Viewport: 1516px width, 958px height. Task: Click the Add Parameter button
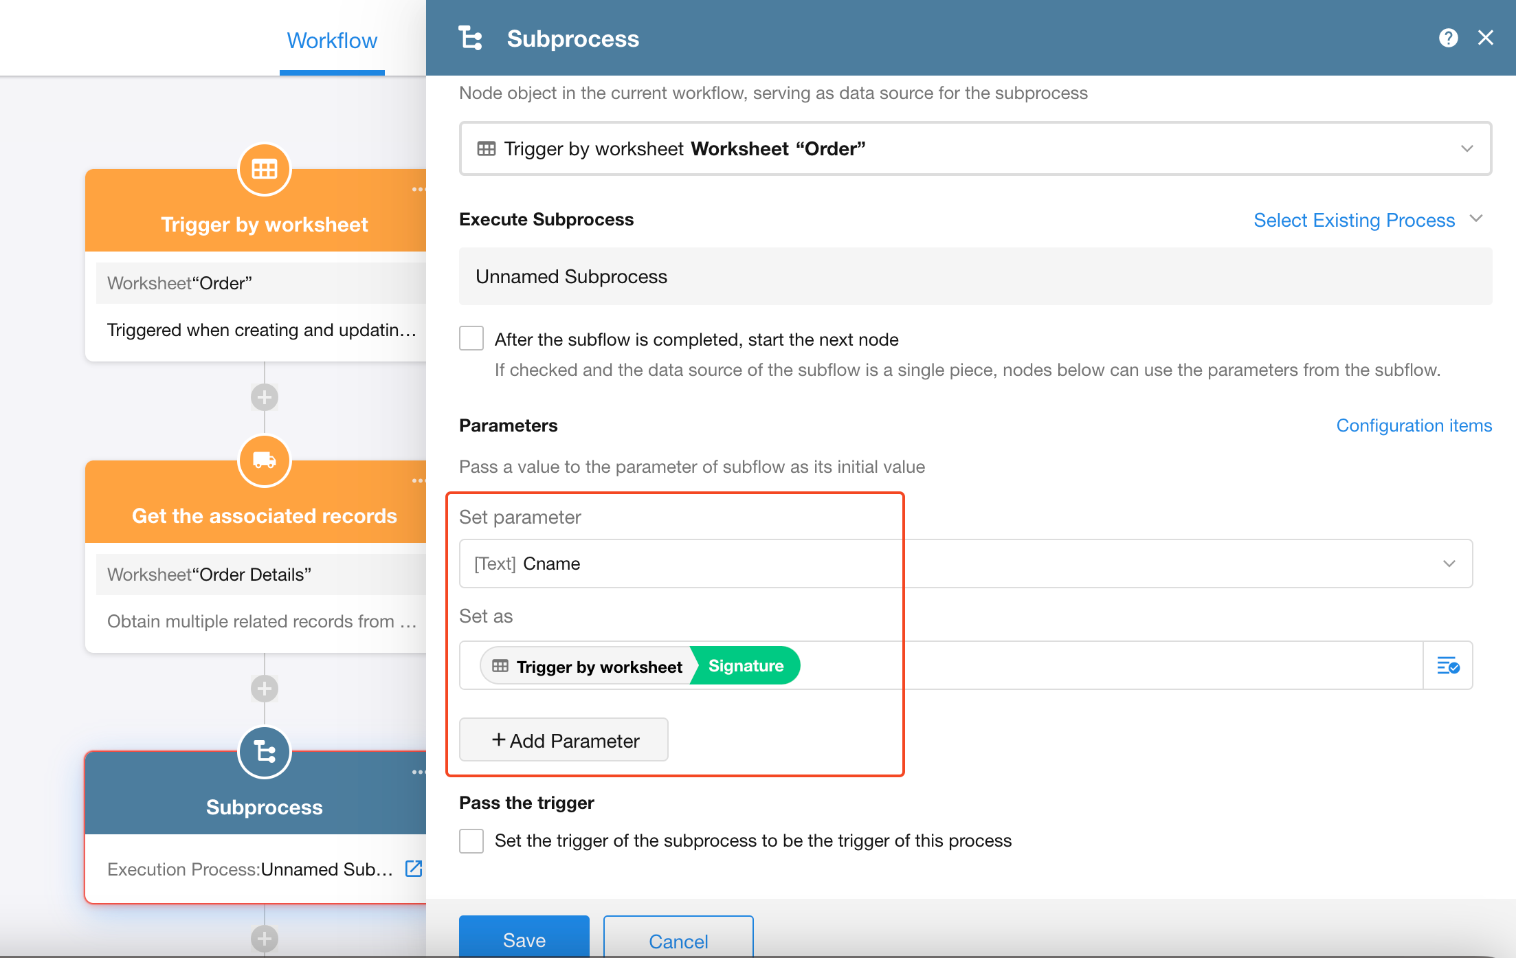click(564, 740)
